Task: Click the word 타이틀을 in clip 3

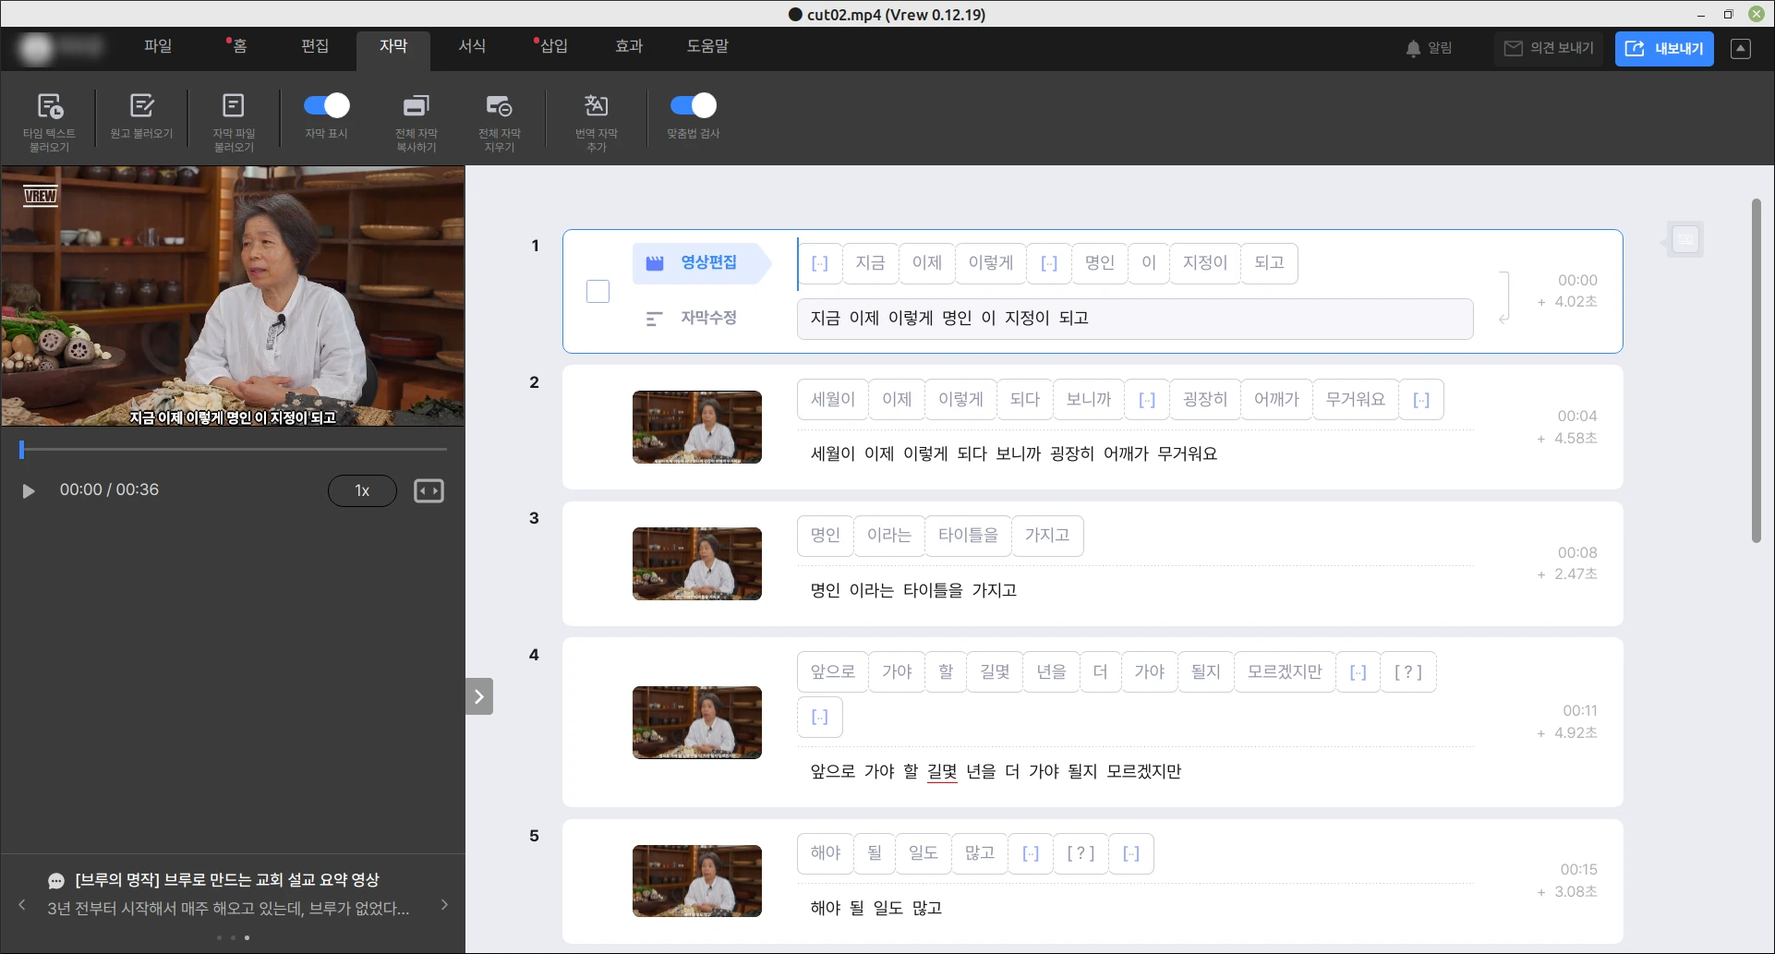Action: [x=968, y=536]
